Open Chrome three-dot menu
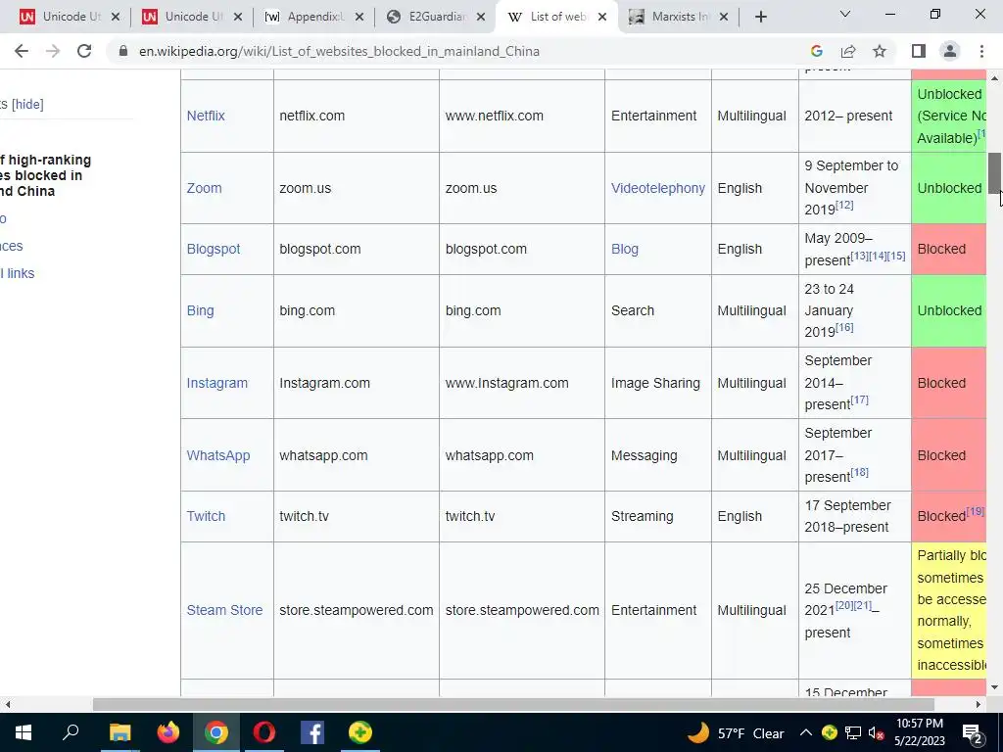 coord(981,51)
